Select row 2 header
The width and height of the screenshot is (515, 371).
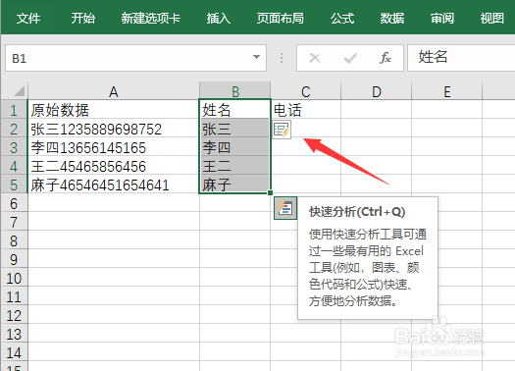coord(14,129)
